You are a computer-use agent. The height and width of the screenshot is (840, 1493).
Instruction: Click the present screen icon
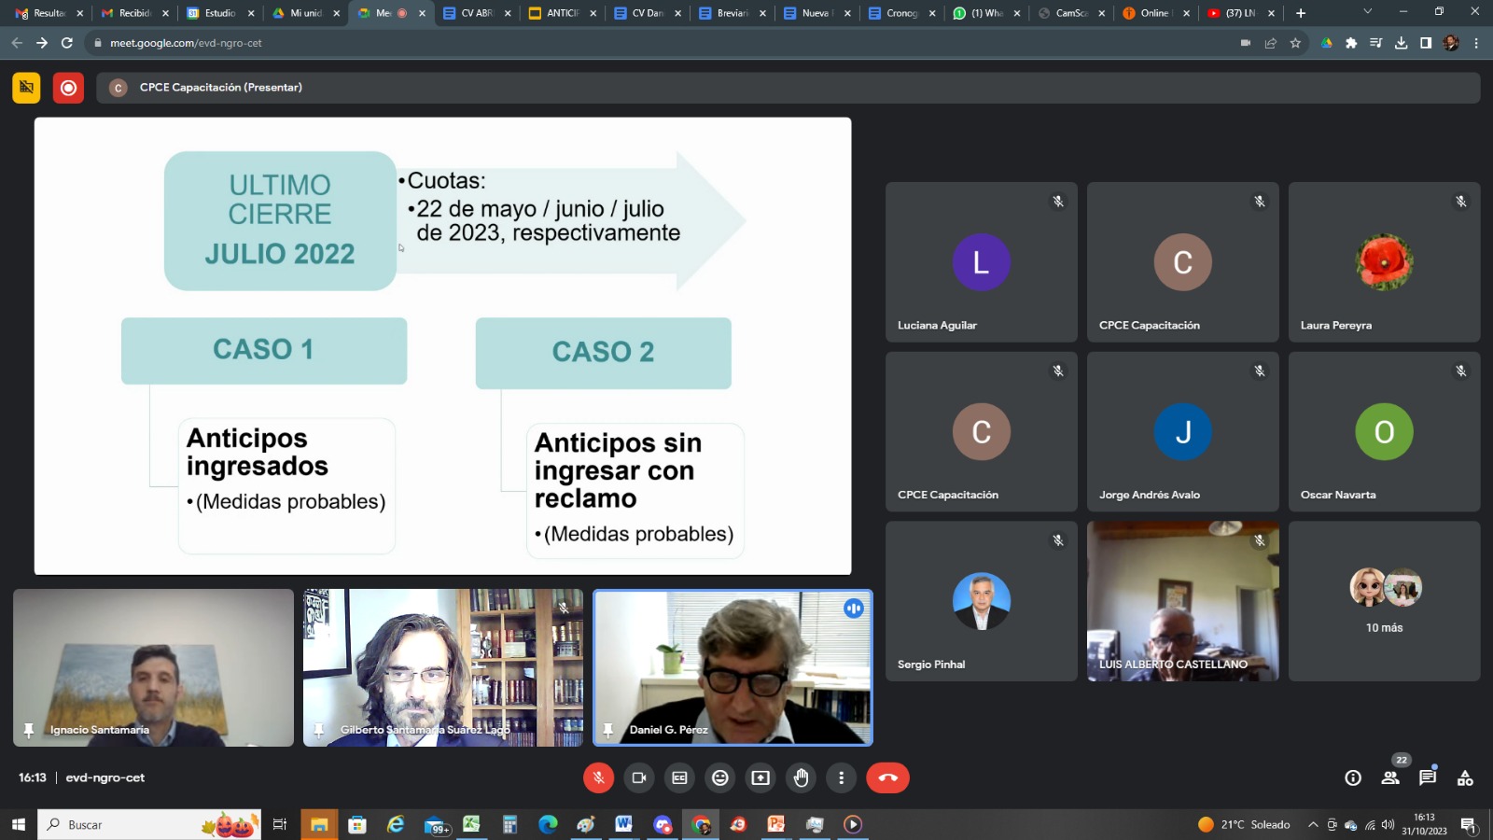pos(760,777)
